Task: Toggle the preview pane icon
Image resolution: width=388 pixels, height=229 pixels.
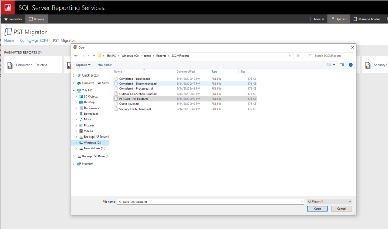Action: tap(342, 65)
